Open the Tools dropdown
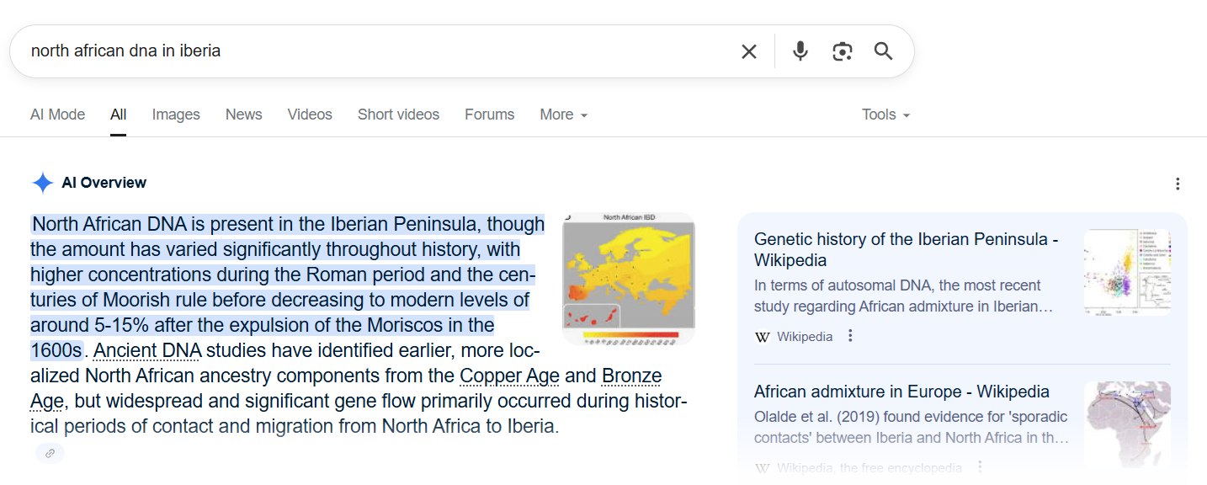The width and height of the screenshot is (1207, 485). [885, 115]
